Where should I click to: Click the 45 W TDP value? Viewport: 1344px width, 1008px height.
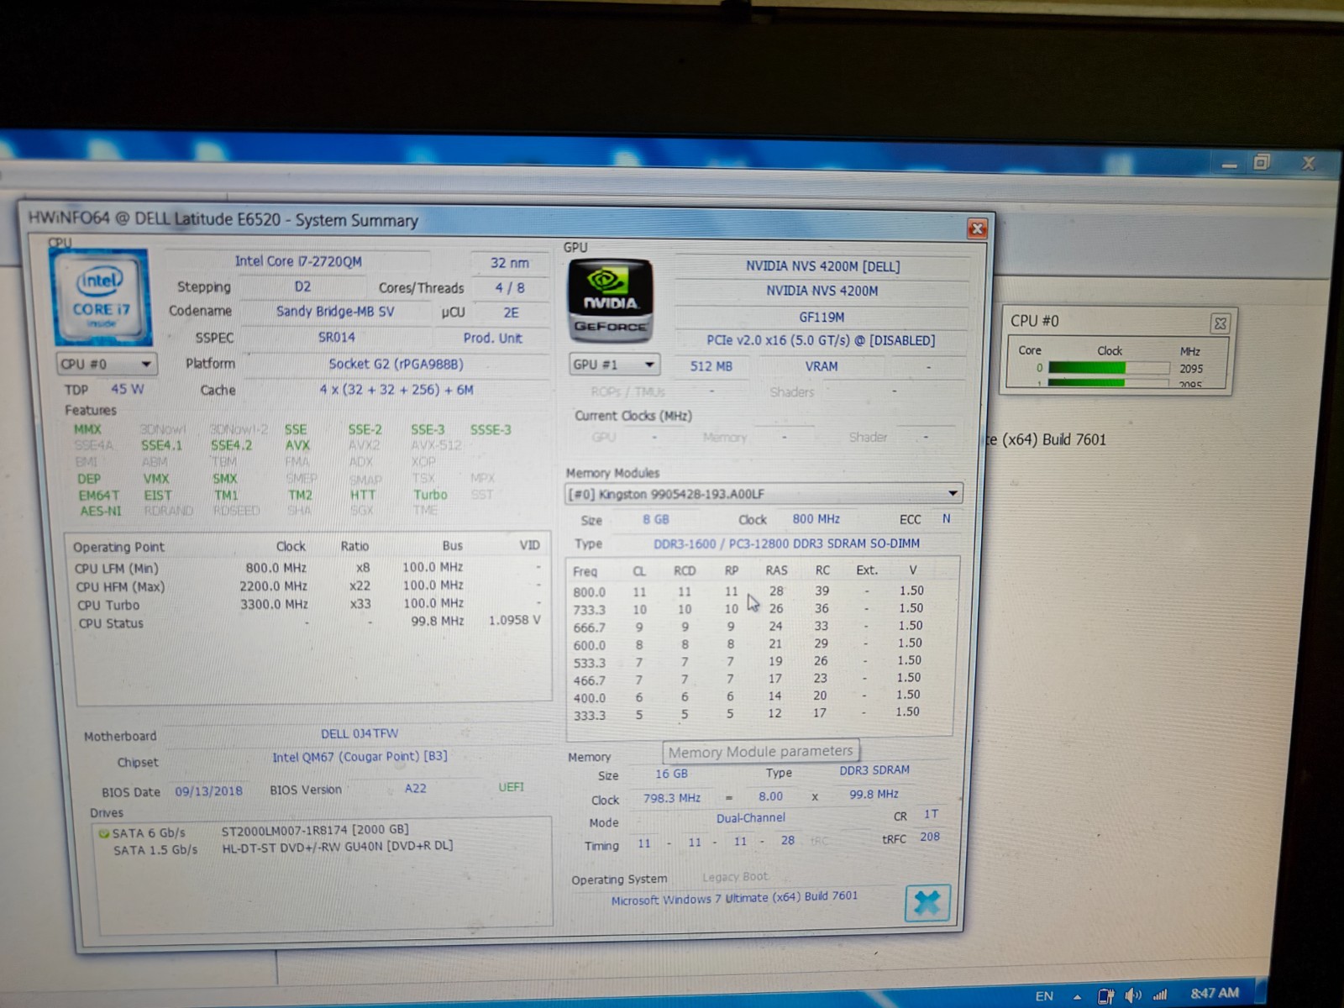(x=127, y=390)
